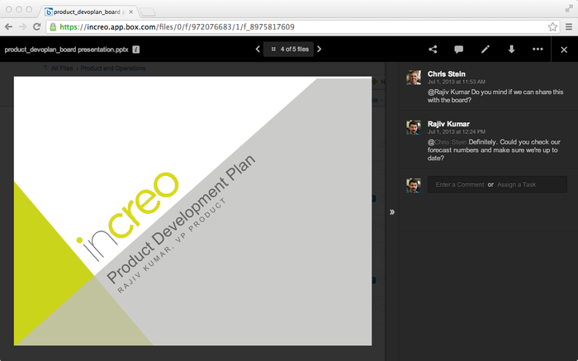Click Chris Stein's avatar
This screenshot has width=578, height=361.
point(414,78)
